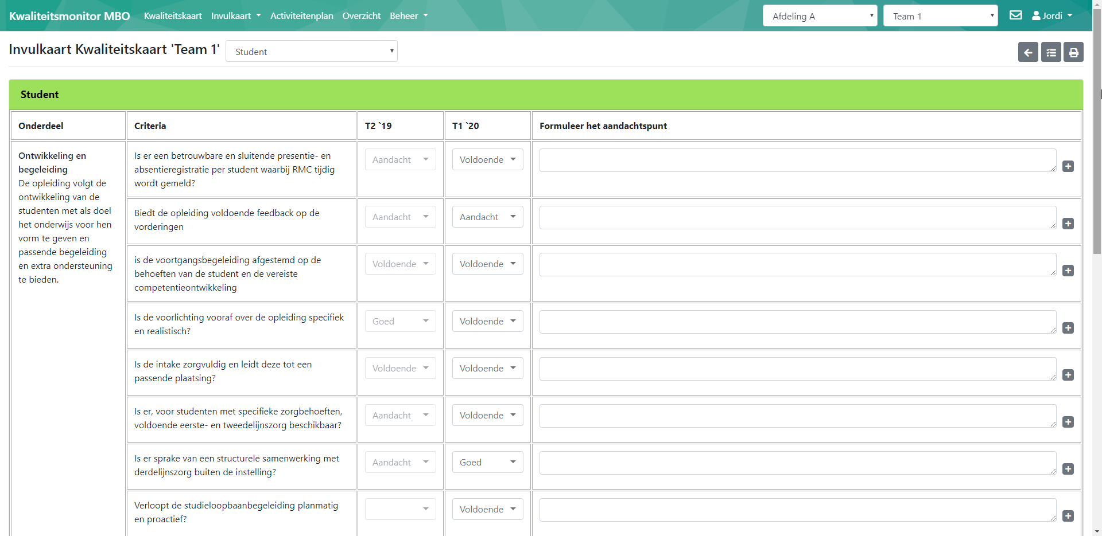Viewport: 1102px width, 536px height.
Task: Expand the Student category dropdown
Action: [311, 52]
